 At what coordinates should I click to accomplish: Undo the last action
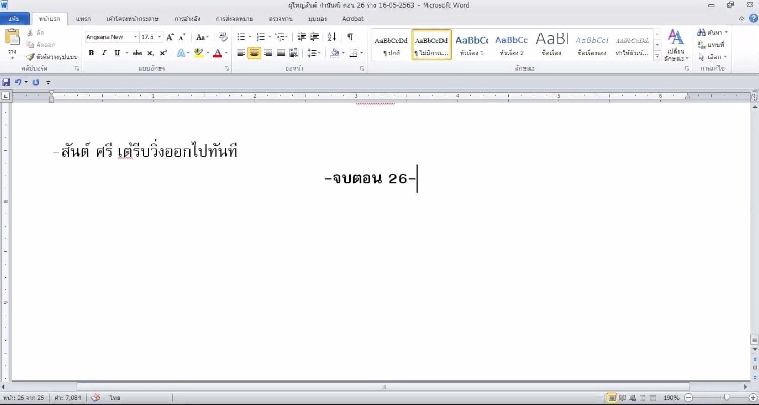[x=18, y=82]
